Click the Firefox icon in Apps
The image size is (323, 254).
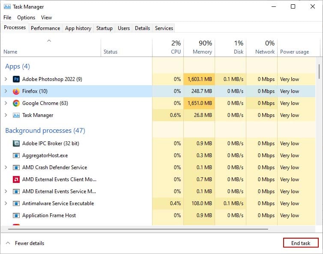pyautogui.click(x=16, y=91)
